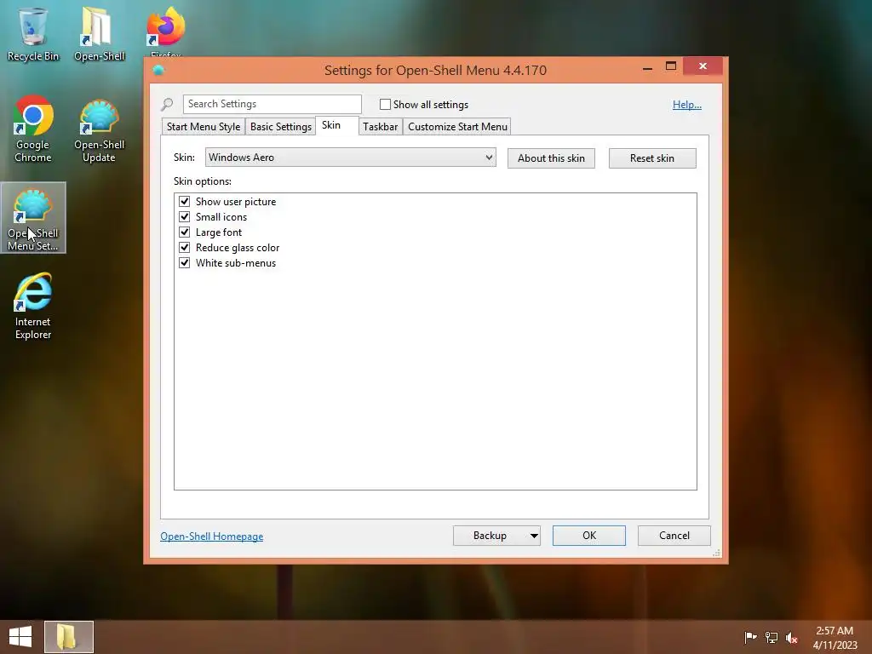Open the Taskbar tab
This screenshot has width=872, height=654.
[381, 127]
